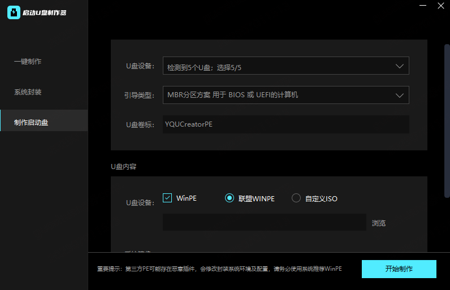Click the 开始制作 button
Image resolution: width=450 pixels, height=290 pixels.
(x=399, y=269)
